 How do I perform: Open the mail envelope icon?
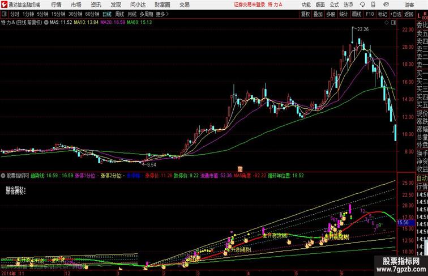(x=386, y=5)
